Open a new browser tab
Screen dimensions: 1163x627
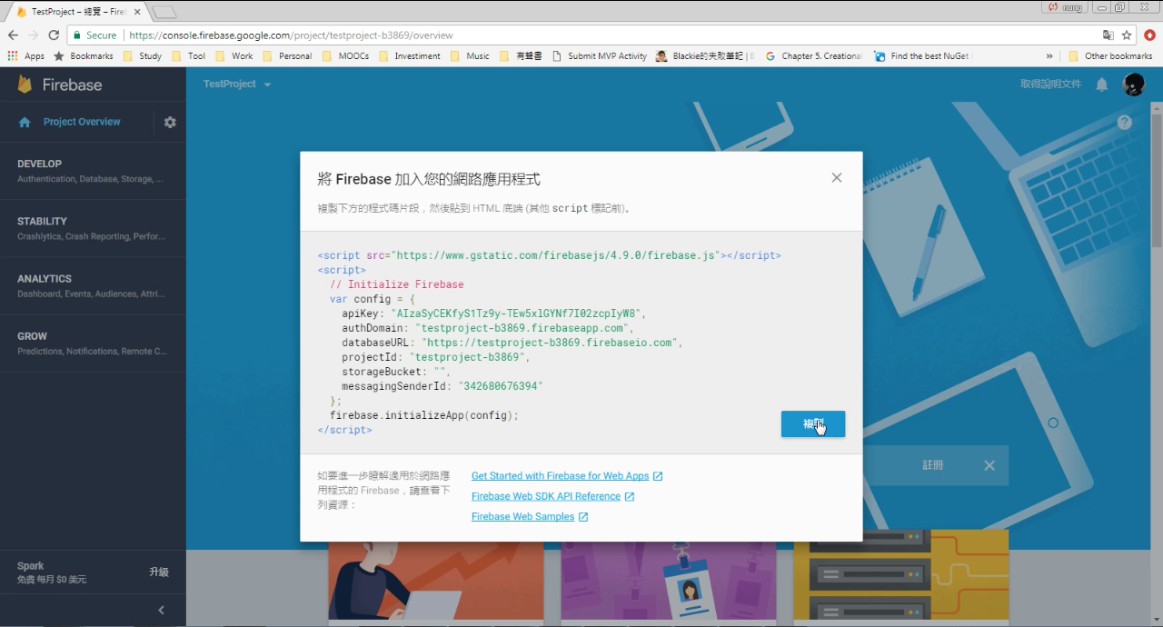coord(164,12)
